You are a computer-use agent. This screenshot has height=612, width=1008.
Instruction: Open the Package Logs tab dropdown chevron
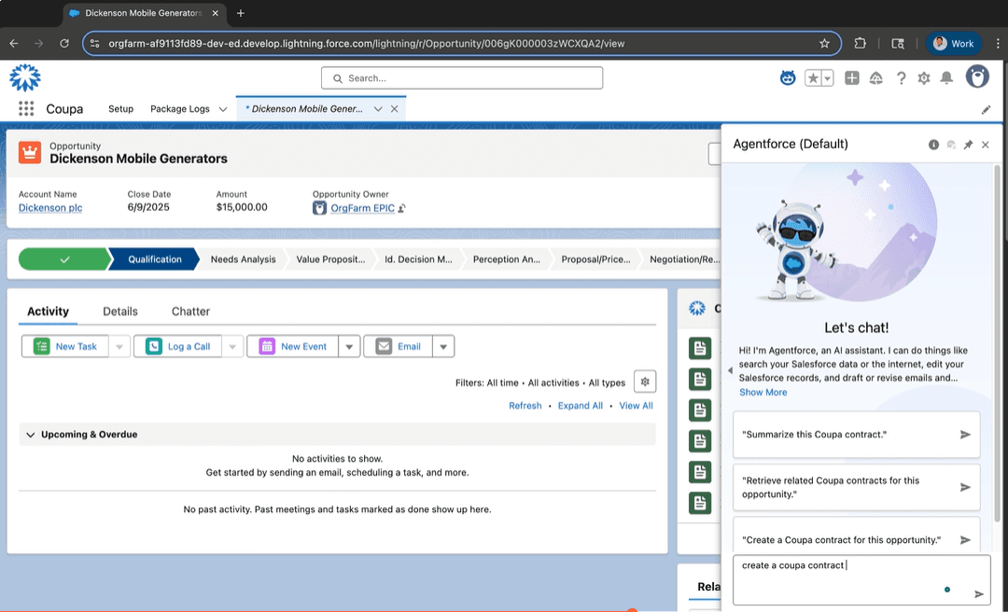pyautogui.click(x=223, y=109)
